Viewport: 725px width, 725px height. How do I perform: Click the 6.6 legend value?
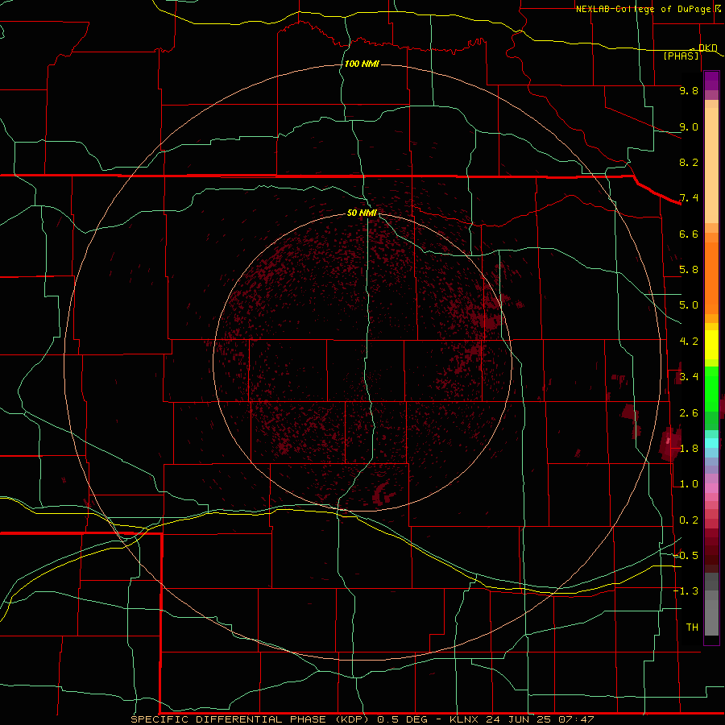[x=689, y=234]
